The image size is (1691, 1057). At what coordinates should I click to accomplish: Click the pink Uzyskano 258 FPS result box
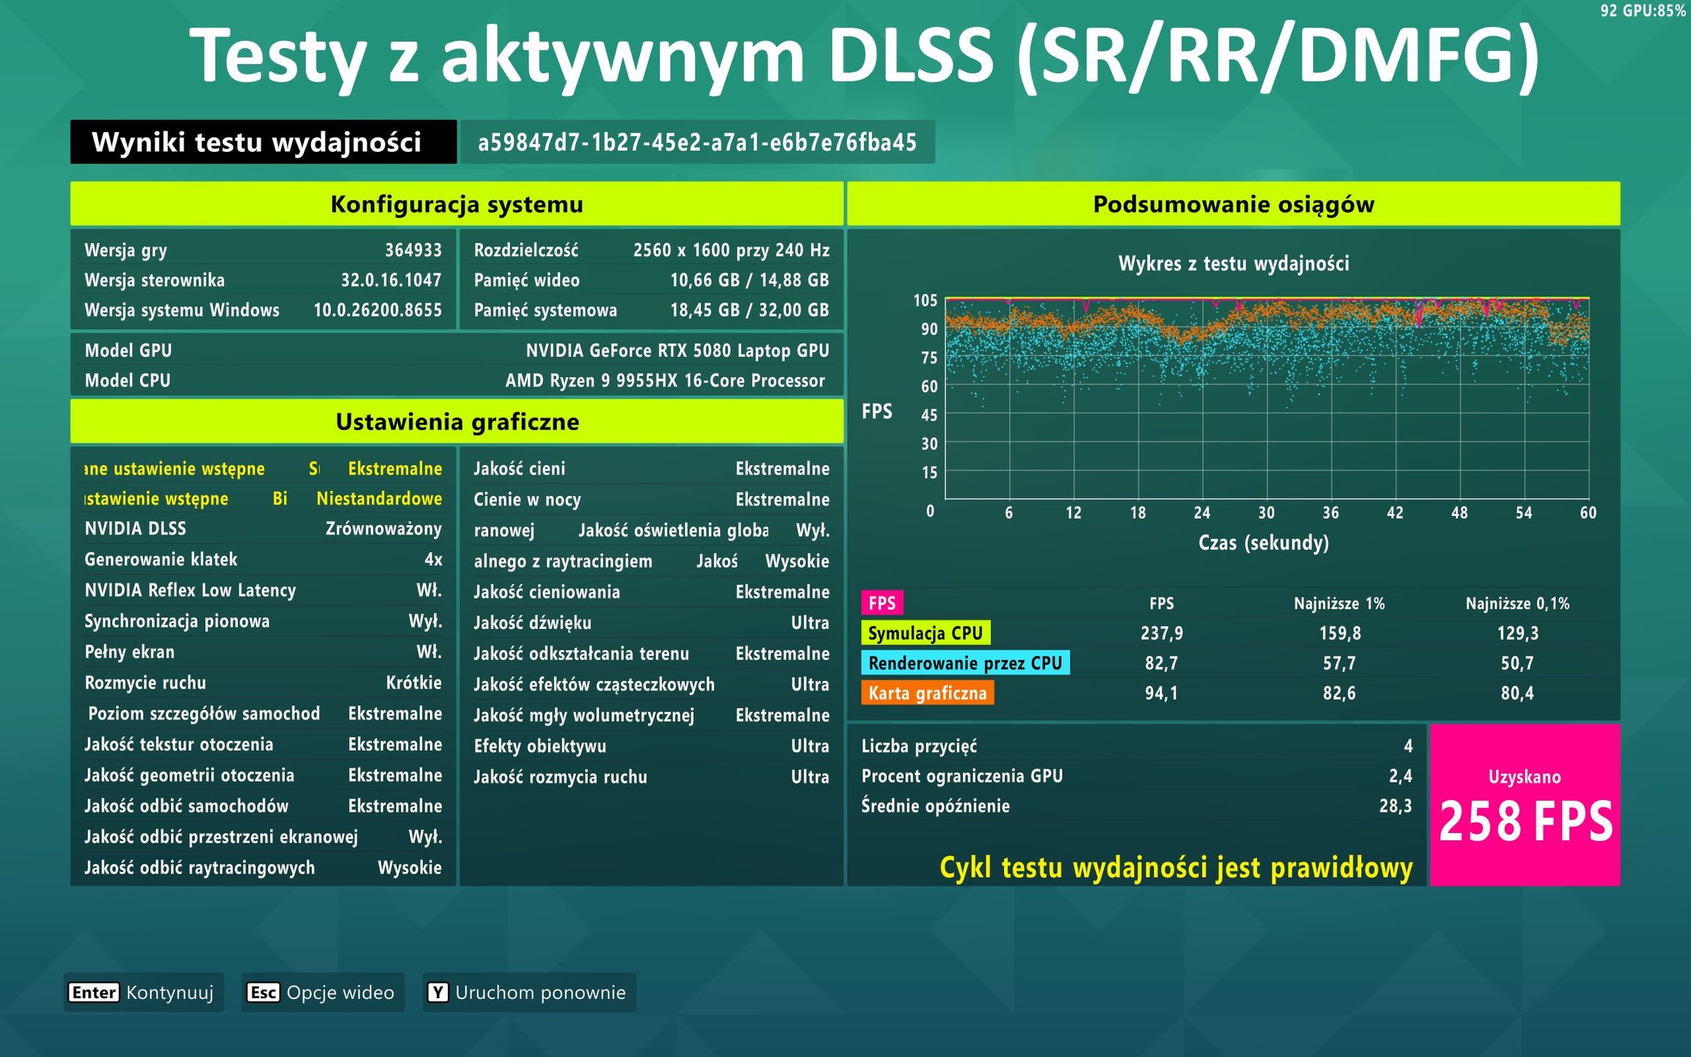(1525, 805)
